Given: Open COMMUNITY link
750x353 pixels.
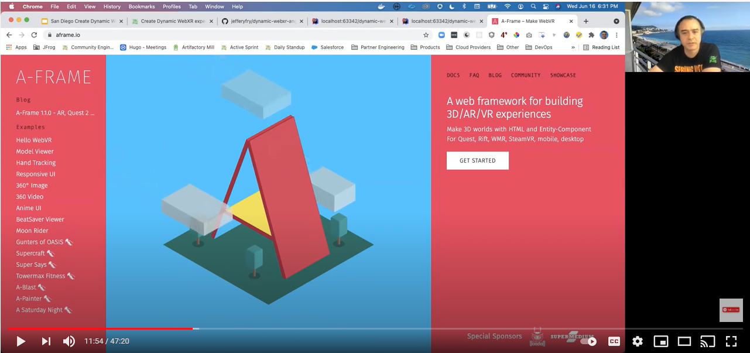Looking at the screenshot, I should pos(526,75).
